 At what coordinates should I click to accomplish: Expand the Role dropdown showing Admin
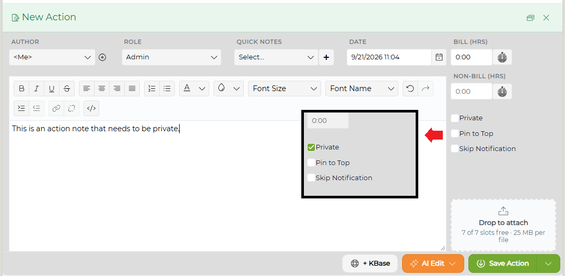(x=171, y=57)
